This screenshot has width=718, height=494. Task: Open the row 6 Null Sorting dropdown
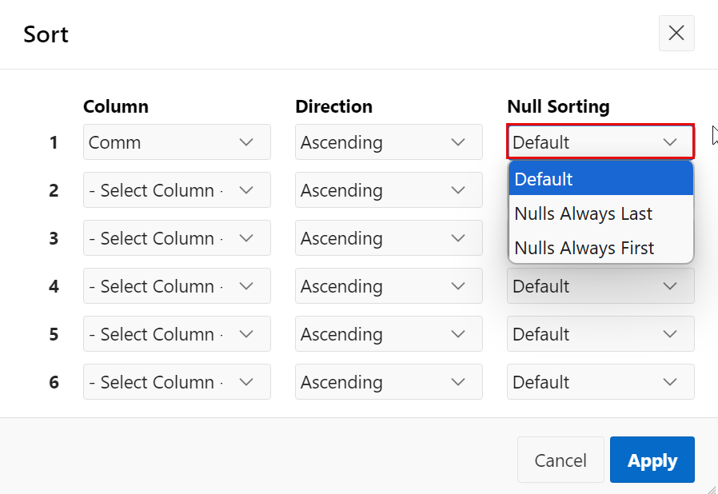[x=600, y=382]
